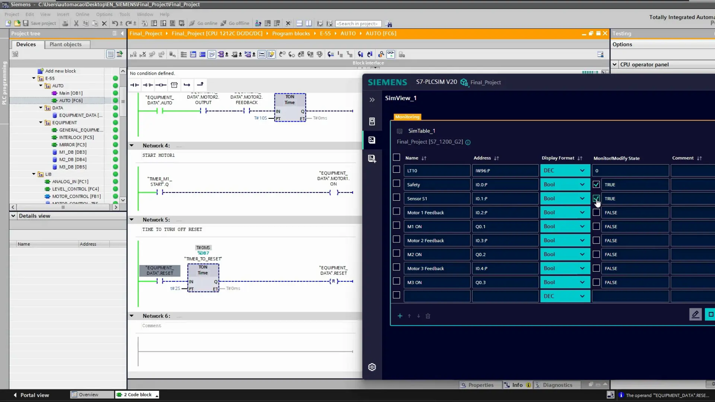
Task: Insert an output coil from favorites
Action: click(x=161, y=85)
